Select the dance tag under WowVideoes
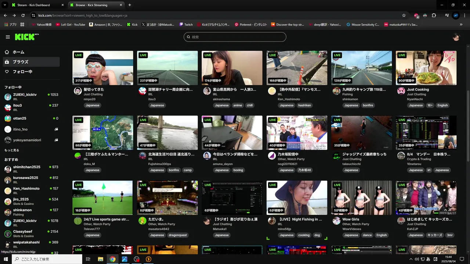Screen dimensions: 470x264 click(367, 235)
